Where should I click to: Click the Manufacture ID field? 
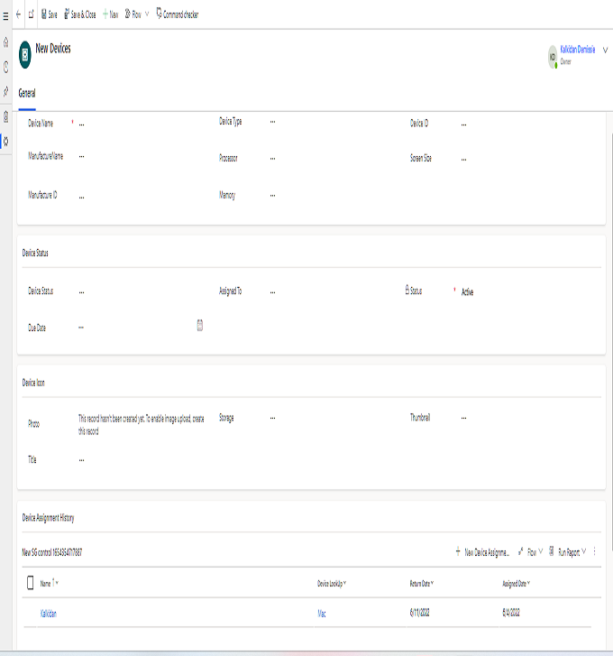(x=142, y=196)
